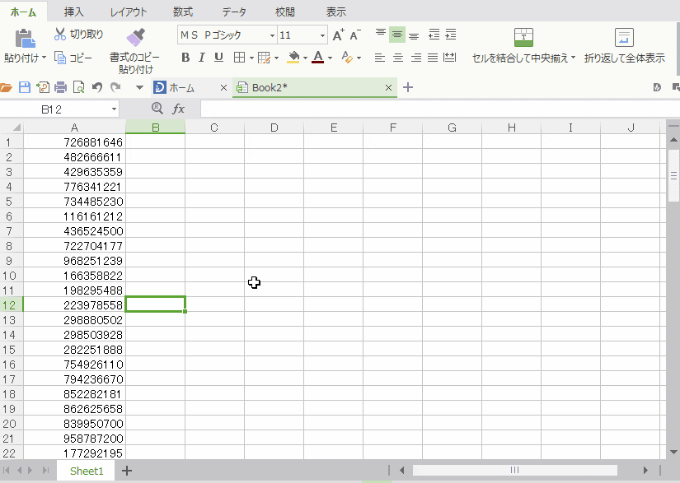Click the Copy (コピー) icon
The image size is (680, 483).
point(60,58)
